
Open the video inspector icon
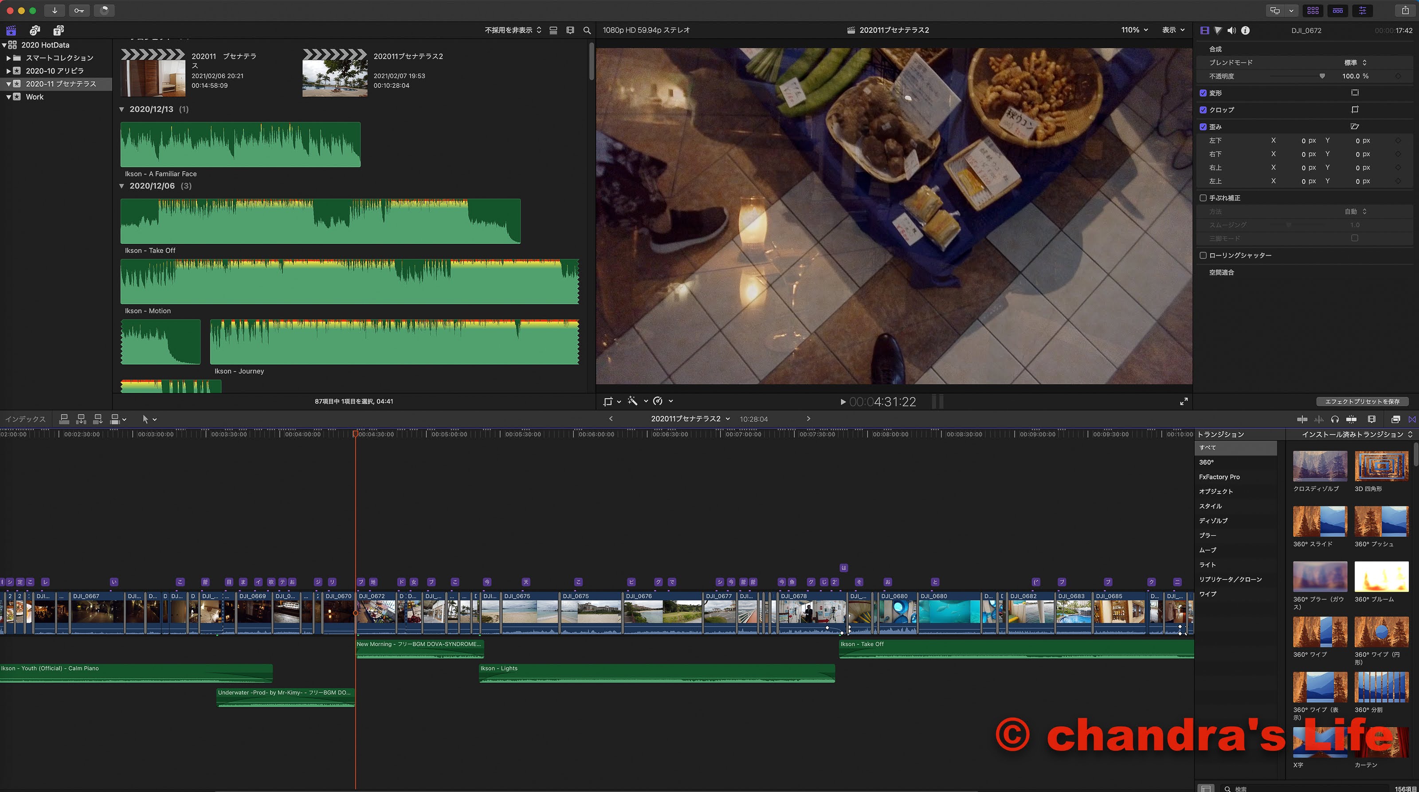click(x=1205, y=30)
